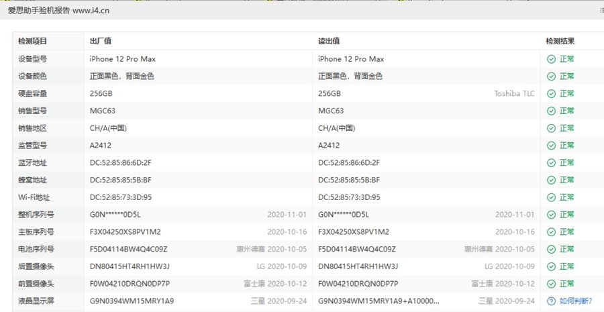Select the 硬盘容量 row label
The width and height of the screenshot is (604, 312).
click(32, 94)
